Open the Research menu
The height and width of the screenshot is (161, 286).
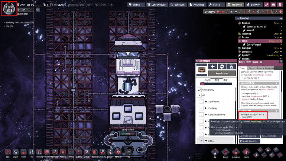(x=235, y=4)
